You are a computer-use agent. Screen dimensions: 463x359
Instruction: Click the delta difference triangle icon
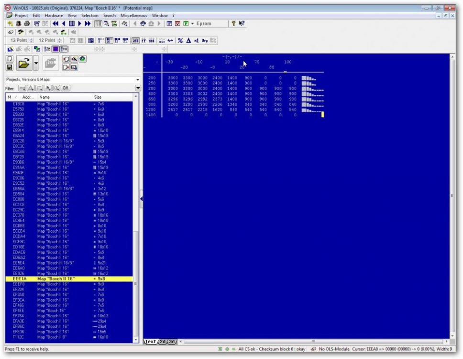point(188,41)
